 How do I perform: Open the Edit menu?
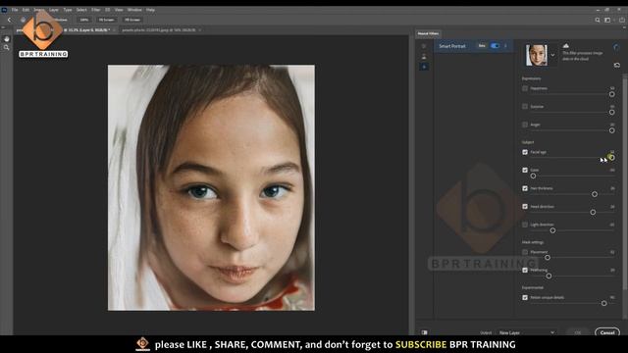26,10
